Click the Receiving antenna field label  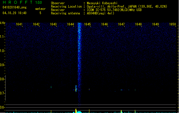pos(65,13)
